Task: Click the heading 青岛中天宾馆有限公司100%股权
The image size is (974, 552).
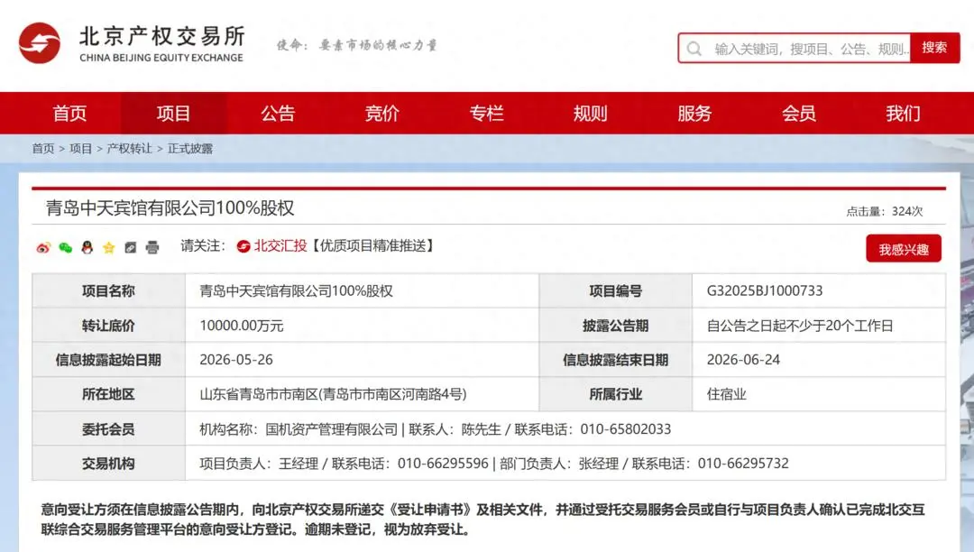Action: point(170,208)
